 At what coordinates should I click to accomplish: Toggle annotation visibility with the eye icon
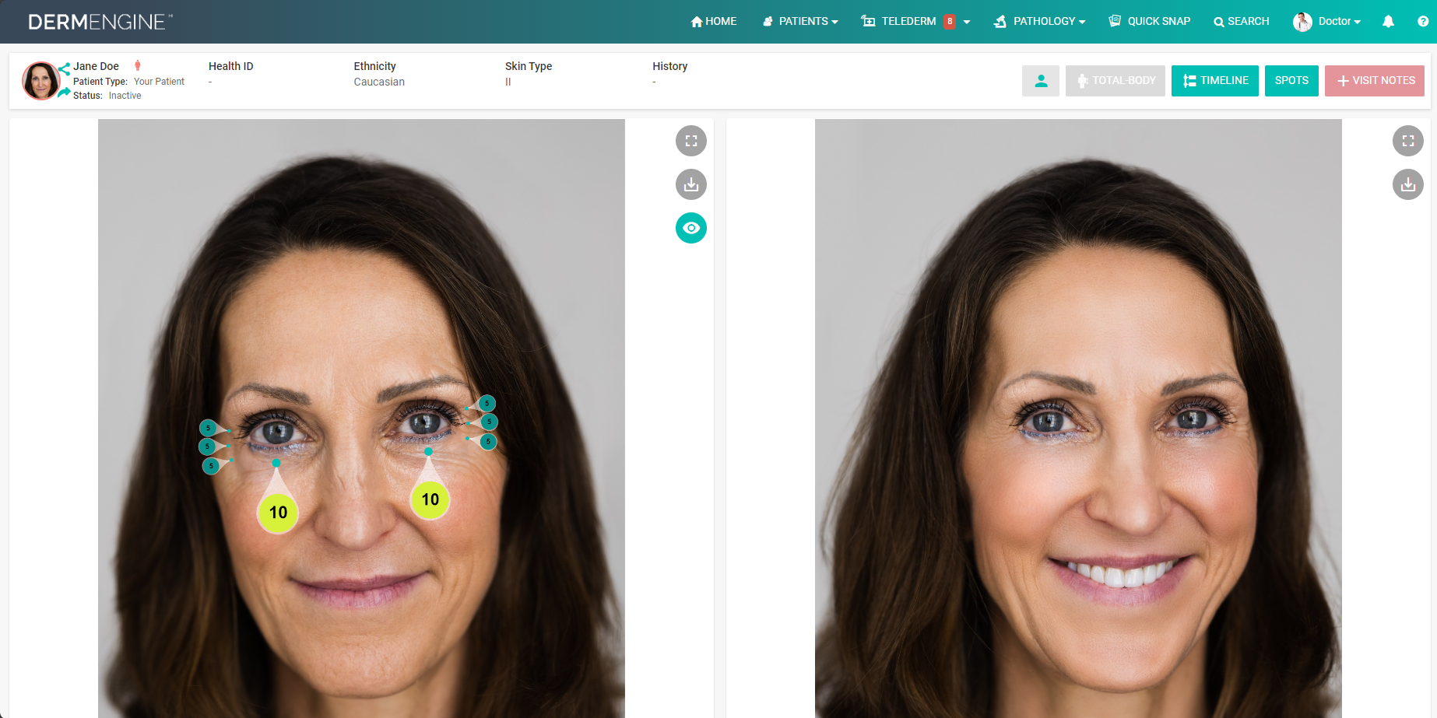pos(690,228)
